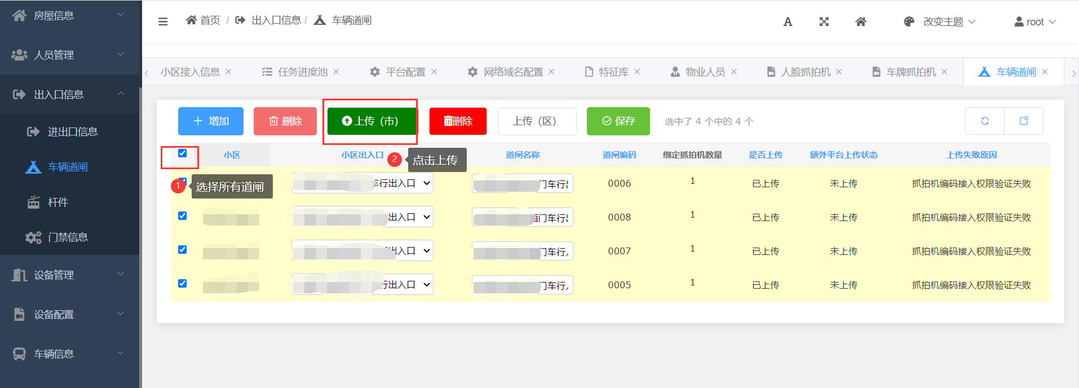Open the 改变主题 dropdown
The width and height of the screenshot is (1079, 388).
(949, 21)
